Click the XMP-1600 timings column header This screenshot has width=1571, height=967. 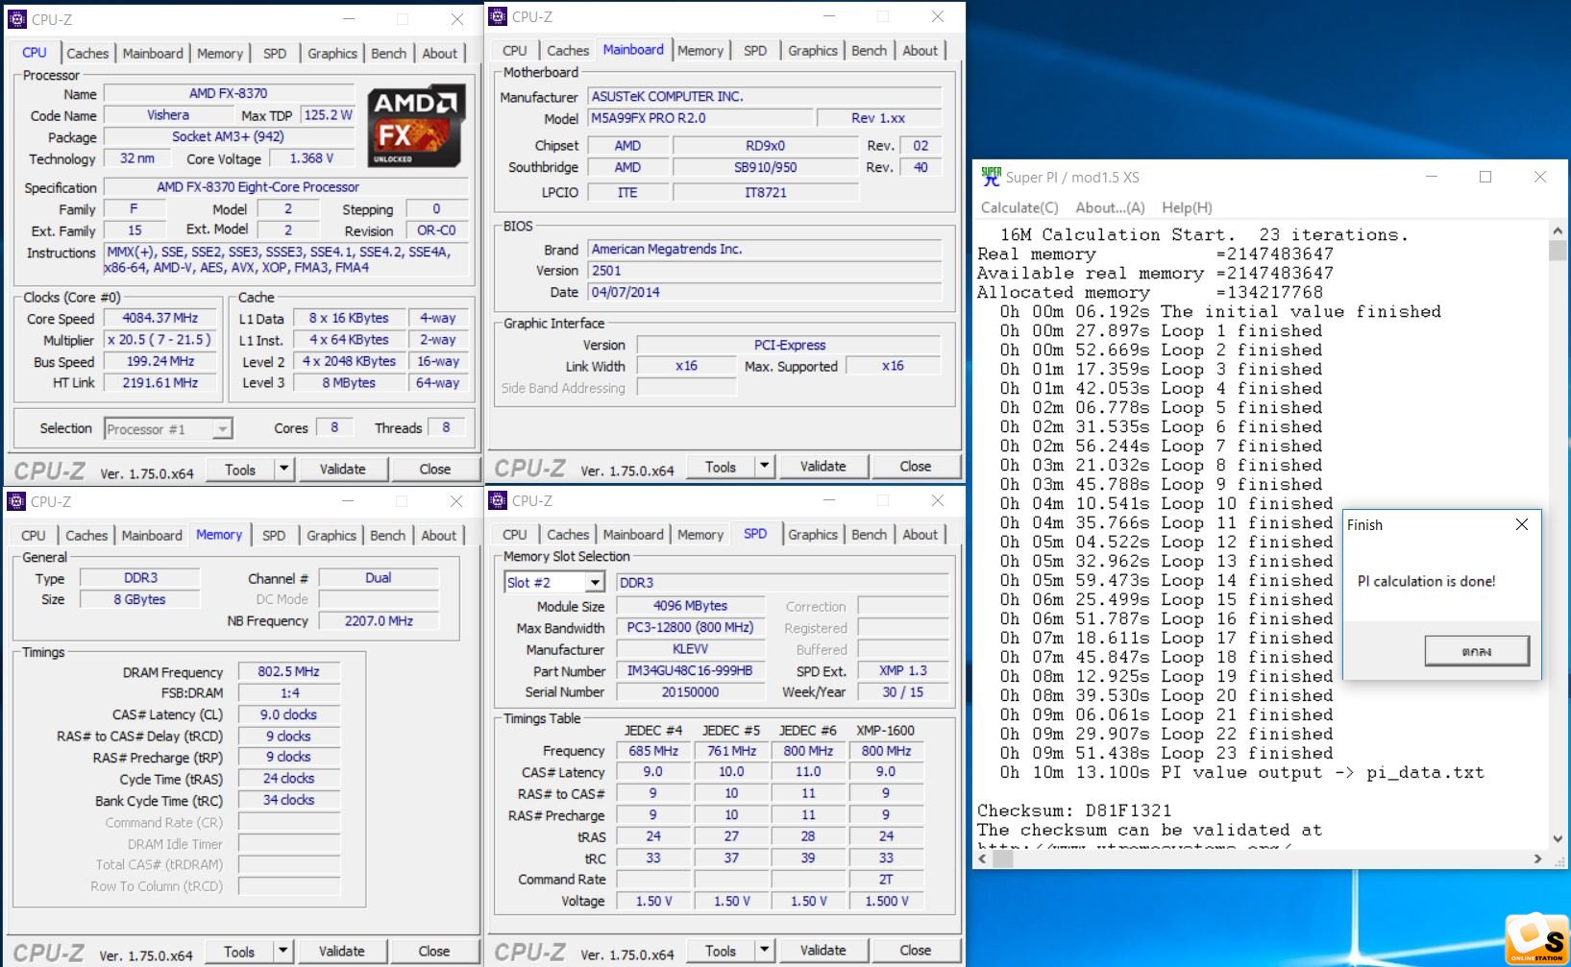(x=886, y=731)
